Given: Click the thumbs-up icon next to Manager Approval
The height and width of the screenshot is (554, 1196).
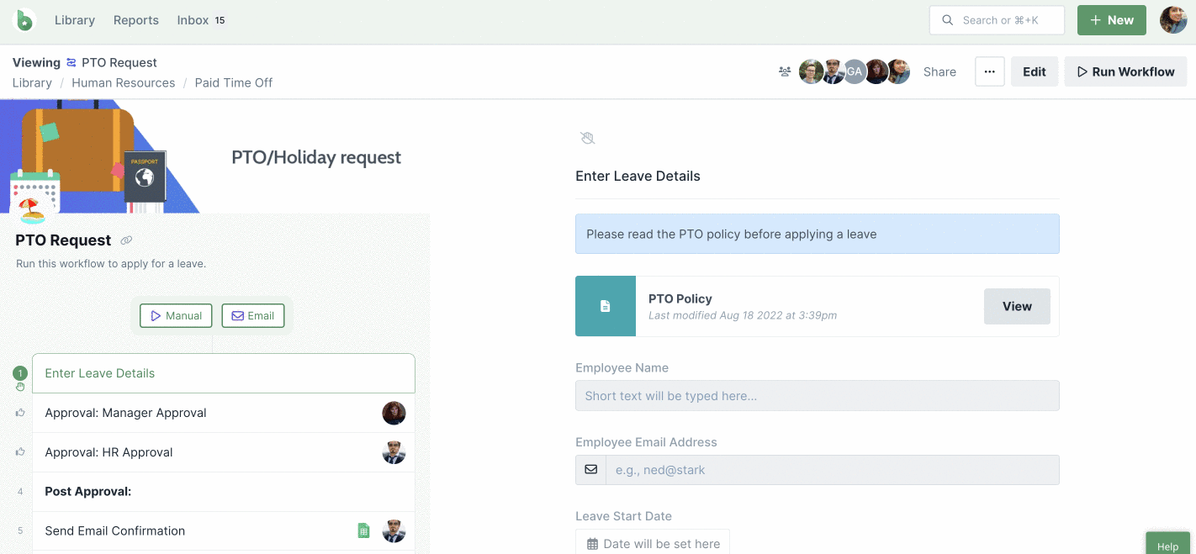Looking at the screenshot, I should [20, 413].
